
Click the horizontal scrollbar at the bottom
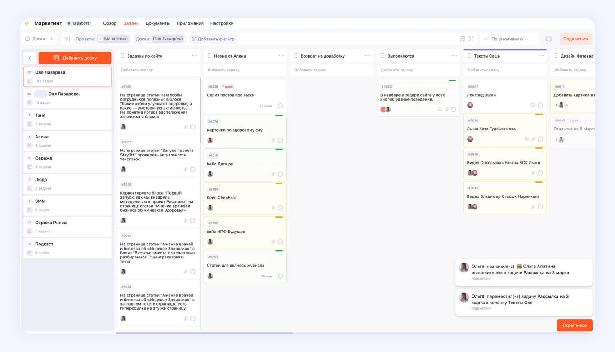[204, 333]
